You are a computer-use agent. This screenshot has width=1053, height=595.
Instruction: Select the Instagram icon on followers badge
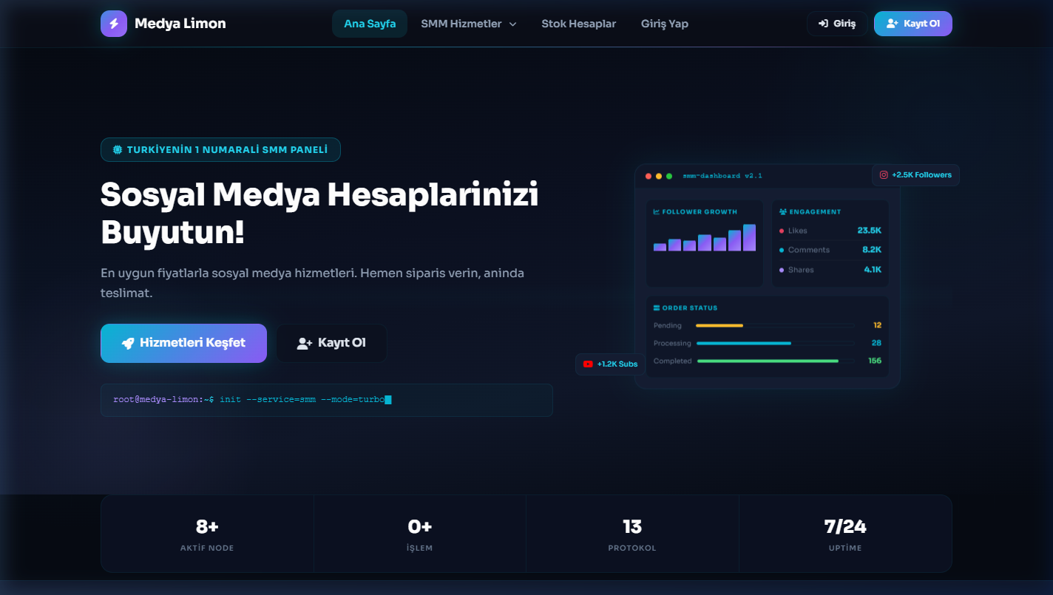[884, 174]
